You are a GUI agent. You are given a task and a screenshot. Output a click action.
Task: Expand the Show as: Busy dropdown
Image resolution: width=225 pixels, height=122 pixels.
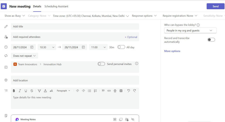(15, 16)
